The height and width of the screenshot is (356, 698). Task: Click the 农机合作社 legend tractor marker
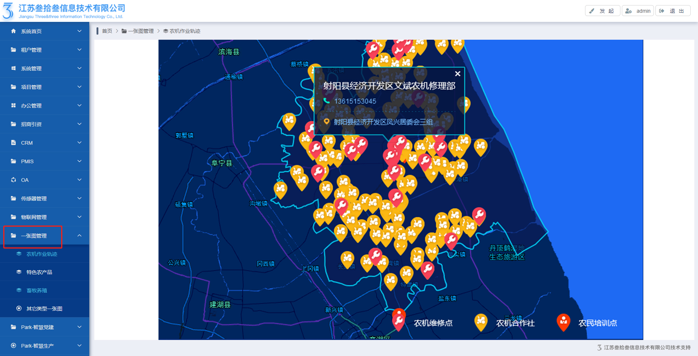[x=481, y=322]
